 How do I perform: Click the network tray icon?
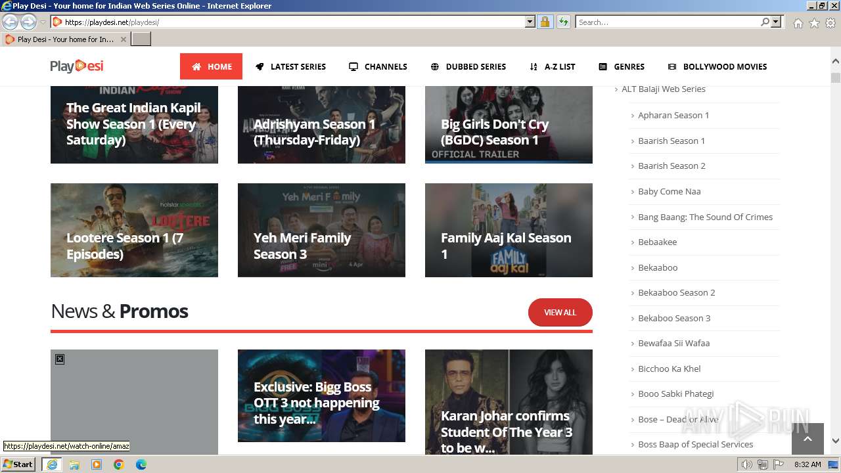point(763,464)
